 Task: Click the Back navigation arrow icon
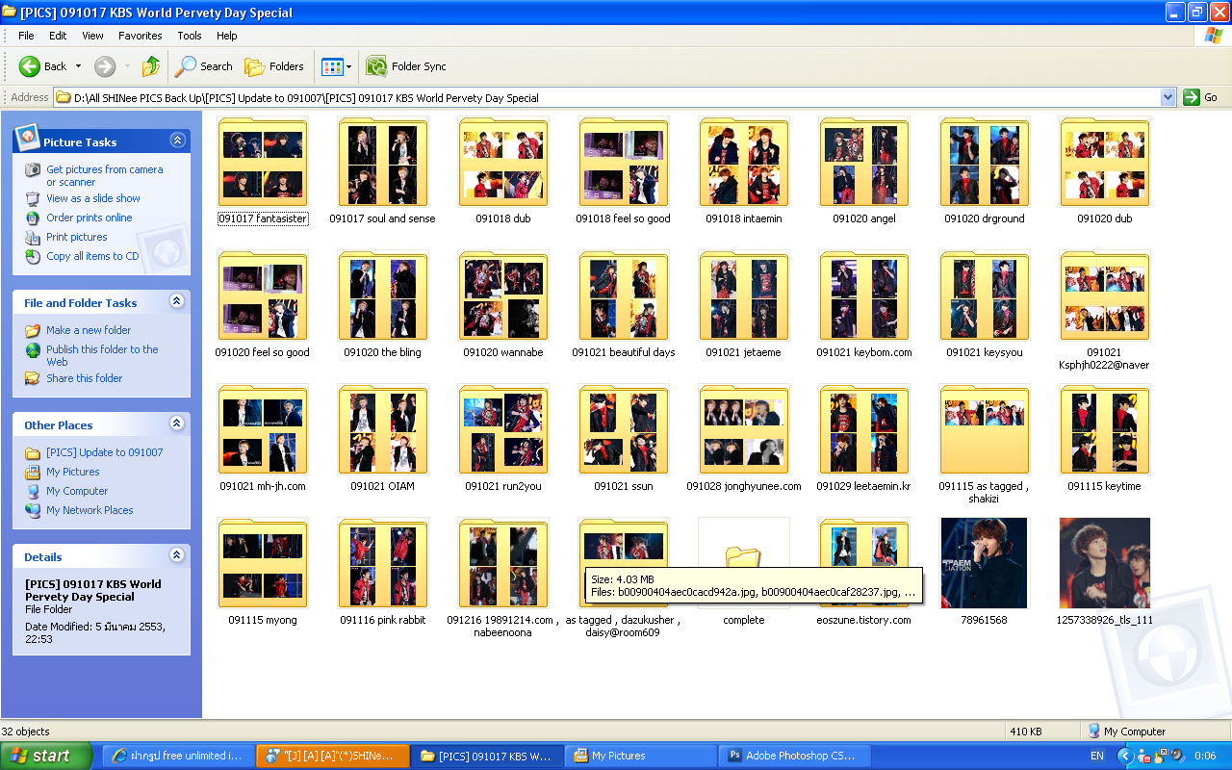coord(30,66)
